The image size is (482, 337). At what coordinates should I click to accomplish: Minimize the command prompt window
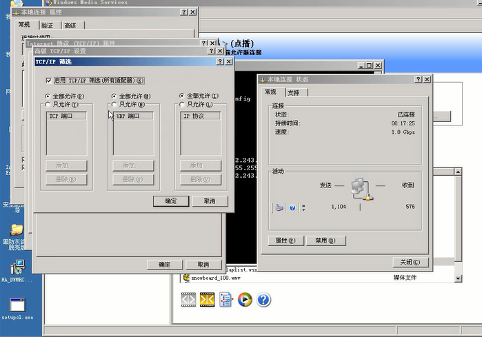click(361, 65)
